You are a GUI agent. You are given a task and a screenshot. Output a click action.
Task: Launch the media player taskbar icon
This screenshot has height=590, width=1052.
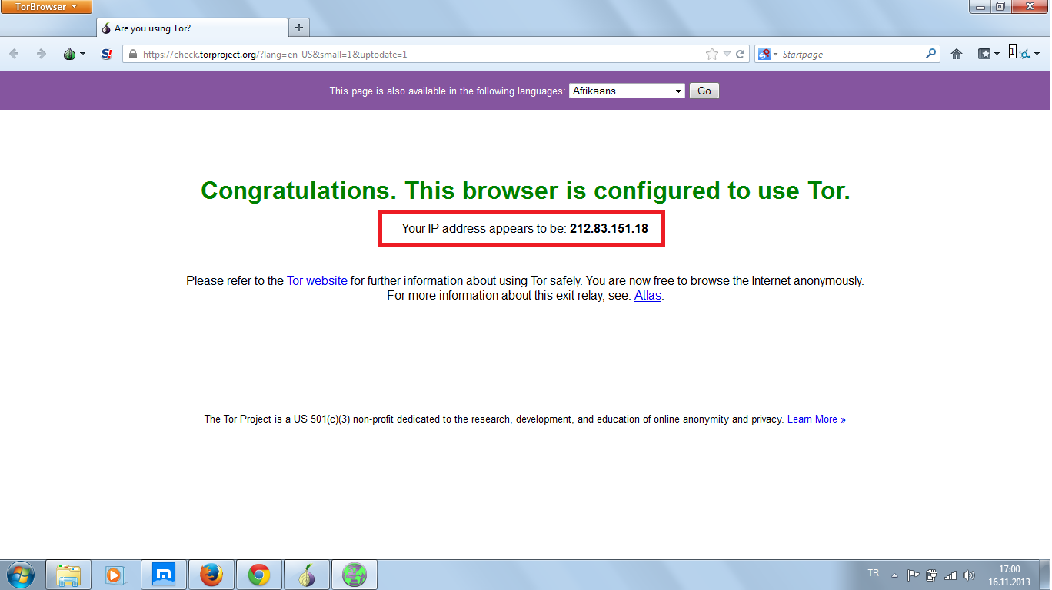pyautogui.click(x=115, y=575)
